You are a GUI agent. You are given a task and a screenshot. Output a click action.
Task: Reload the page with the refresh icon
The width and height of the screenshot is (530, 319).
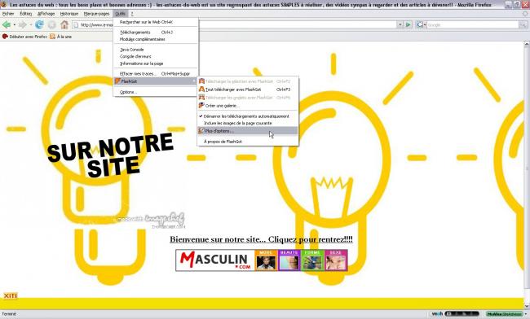[x=40, y=24]
